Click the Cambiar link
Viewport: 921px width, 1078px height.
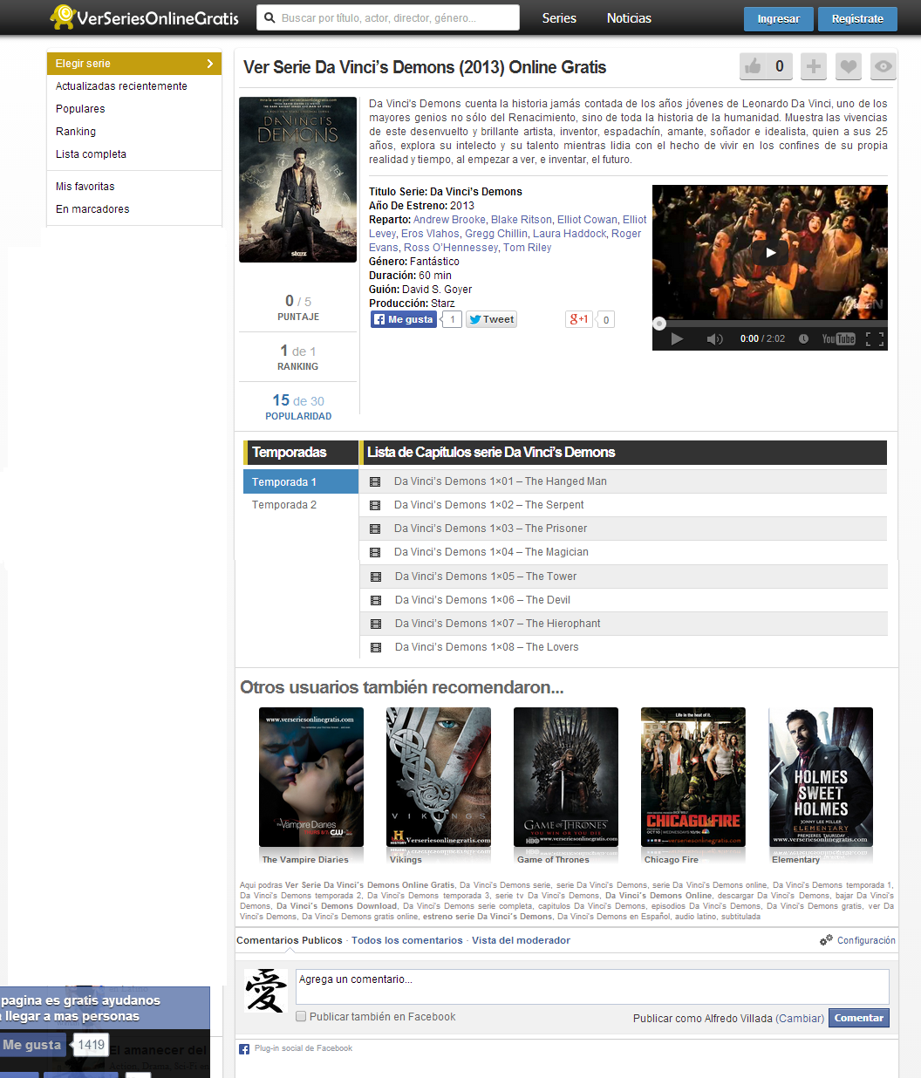click(800, 1018)
